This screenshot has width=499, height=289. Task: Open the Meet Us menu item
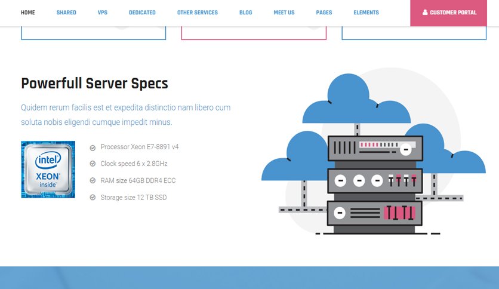click(284, 13)
